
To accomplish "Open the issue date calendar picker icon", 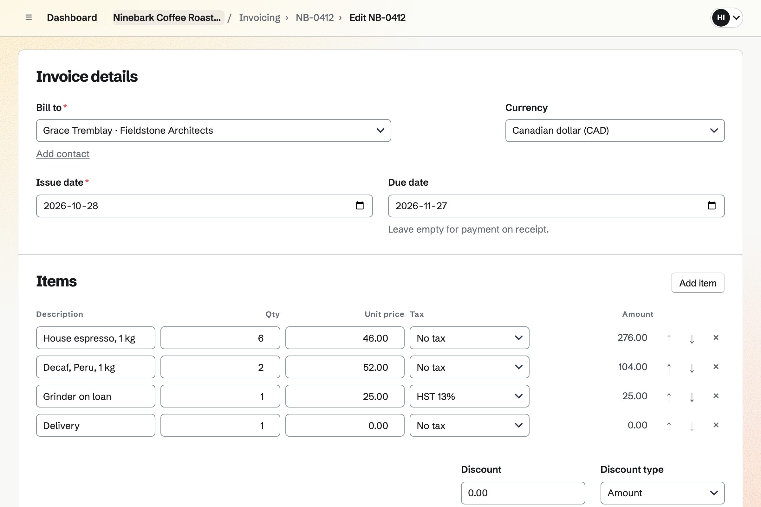I will 360,206.
